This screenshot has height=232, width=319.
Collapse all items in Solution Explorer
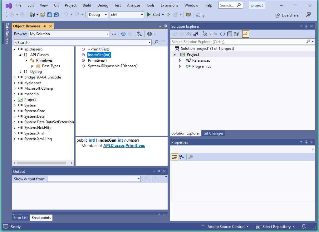229,34
